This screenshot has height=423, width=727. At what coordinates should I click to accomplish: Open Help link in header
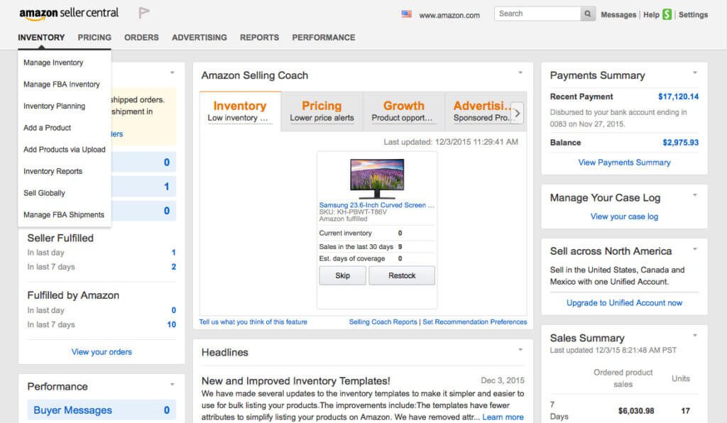pyautogui.click(x=651, y=15)
